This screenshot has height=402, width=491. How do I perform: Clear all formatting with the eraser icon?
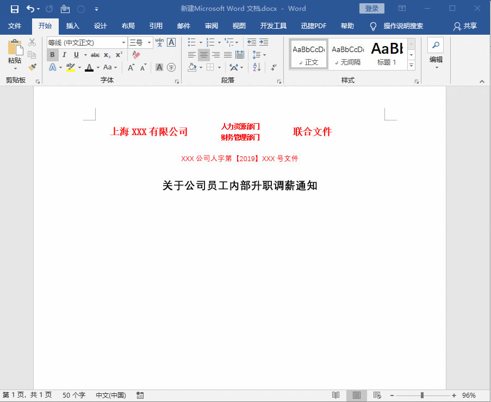(x=136, y=55)
